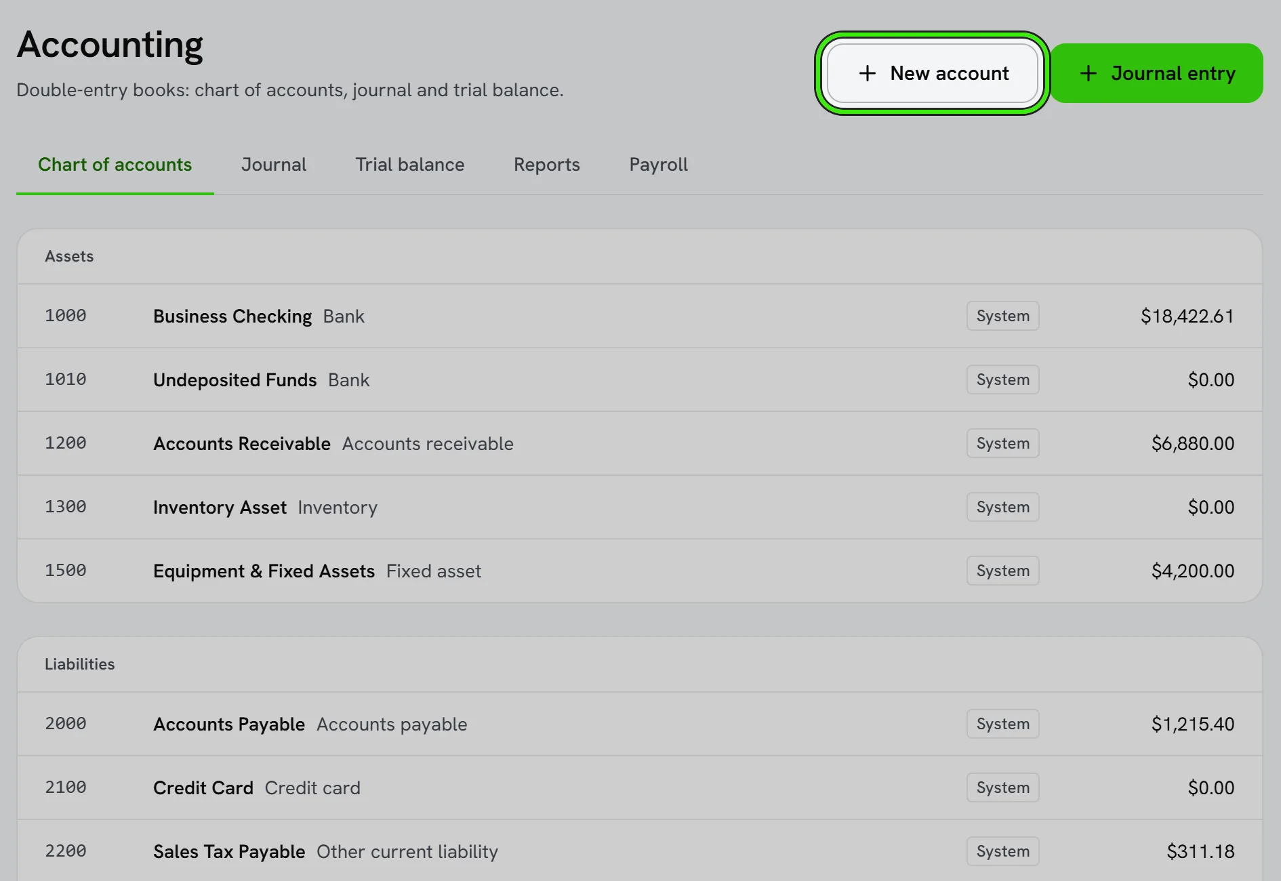Switch to the Trial balance tab

tap(410, 165)
